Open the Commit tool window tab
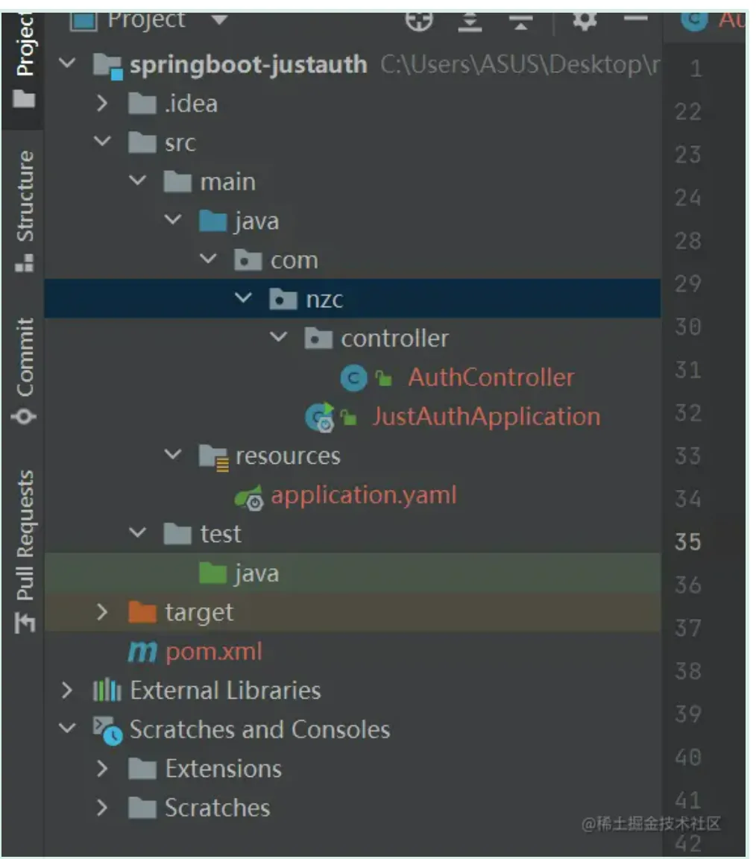The width and height of the screenshot is (756, 859). coord(25,369)
